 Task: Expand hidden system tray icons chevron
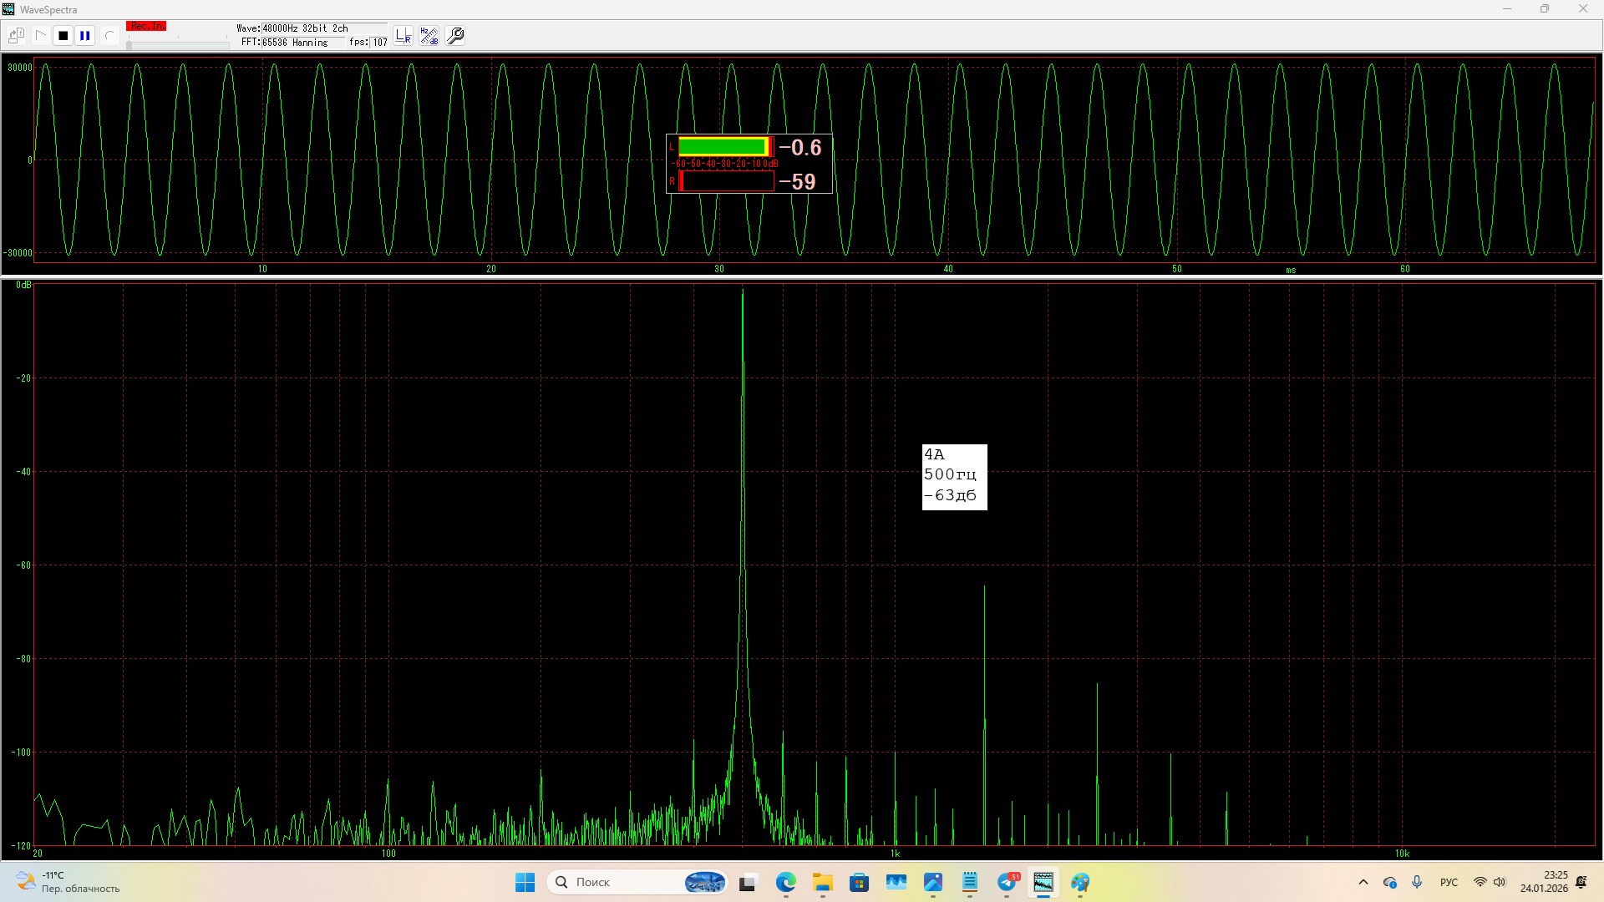tap(1363, 883)
